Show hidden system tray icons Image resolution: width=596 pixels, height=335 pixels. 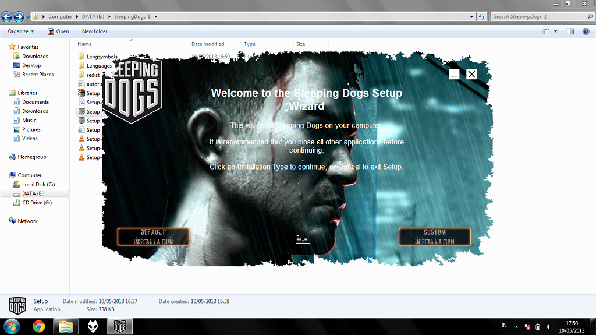click(x=516, y=327)
